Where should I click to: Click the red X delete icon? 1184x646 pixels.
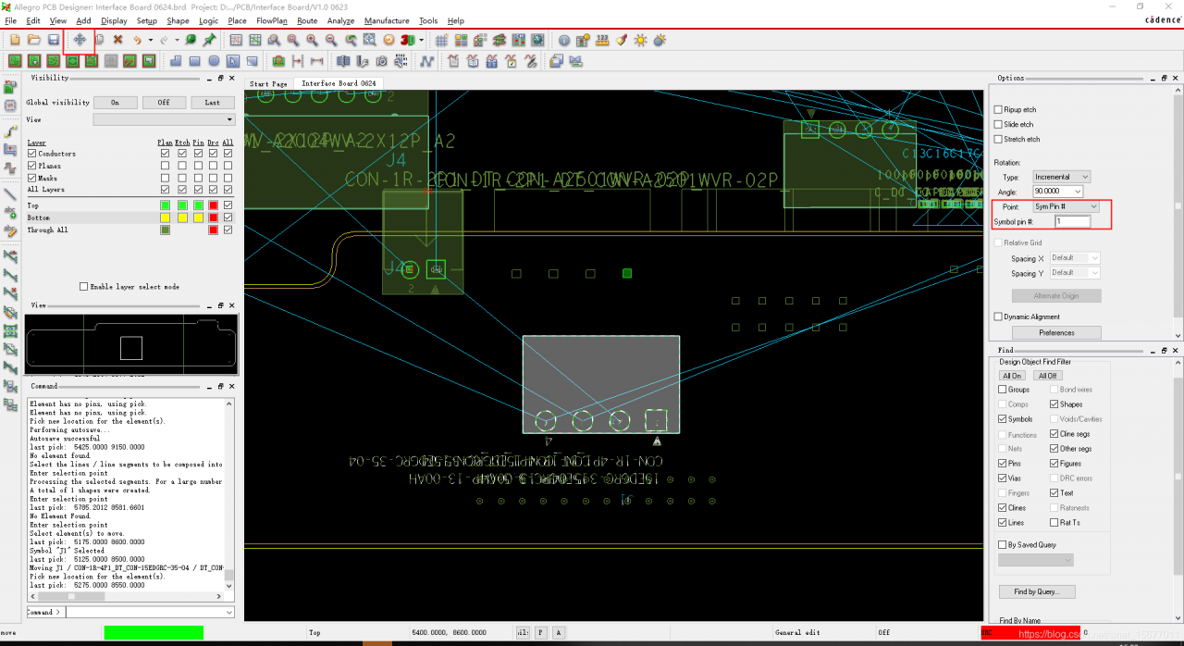coord(117,40)
